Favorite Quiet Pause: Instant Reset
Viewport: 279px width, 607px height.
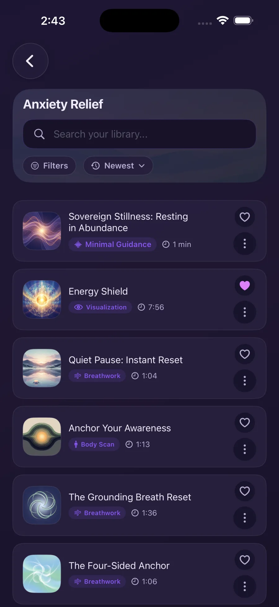click(245, 354)
